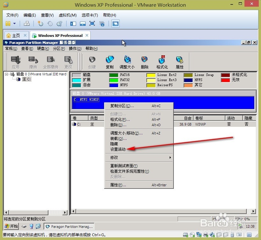
Task: Click VMware snapshot manager icon
Action: [x=60, y=24]
